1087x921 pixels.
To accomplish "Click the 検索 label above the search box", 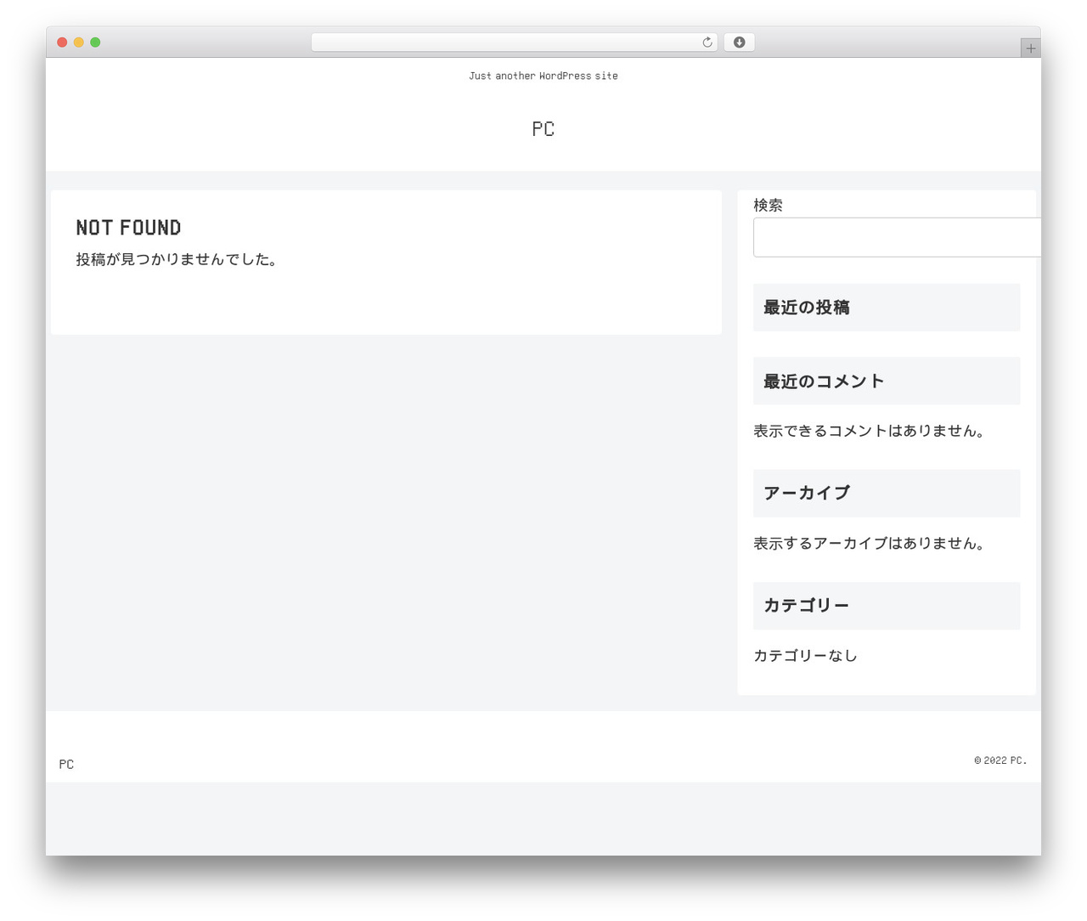I will click(x=768, y=205).
